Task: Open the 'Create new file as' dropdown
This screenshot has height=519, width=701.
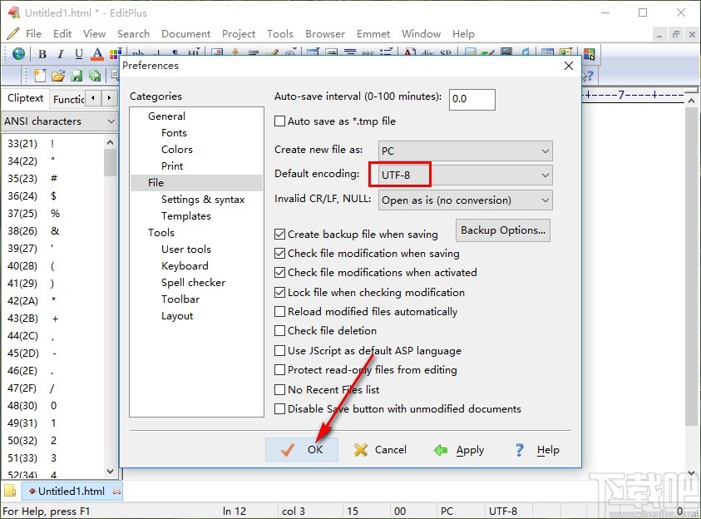Action: (x=466, y=151)
